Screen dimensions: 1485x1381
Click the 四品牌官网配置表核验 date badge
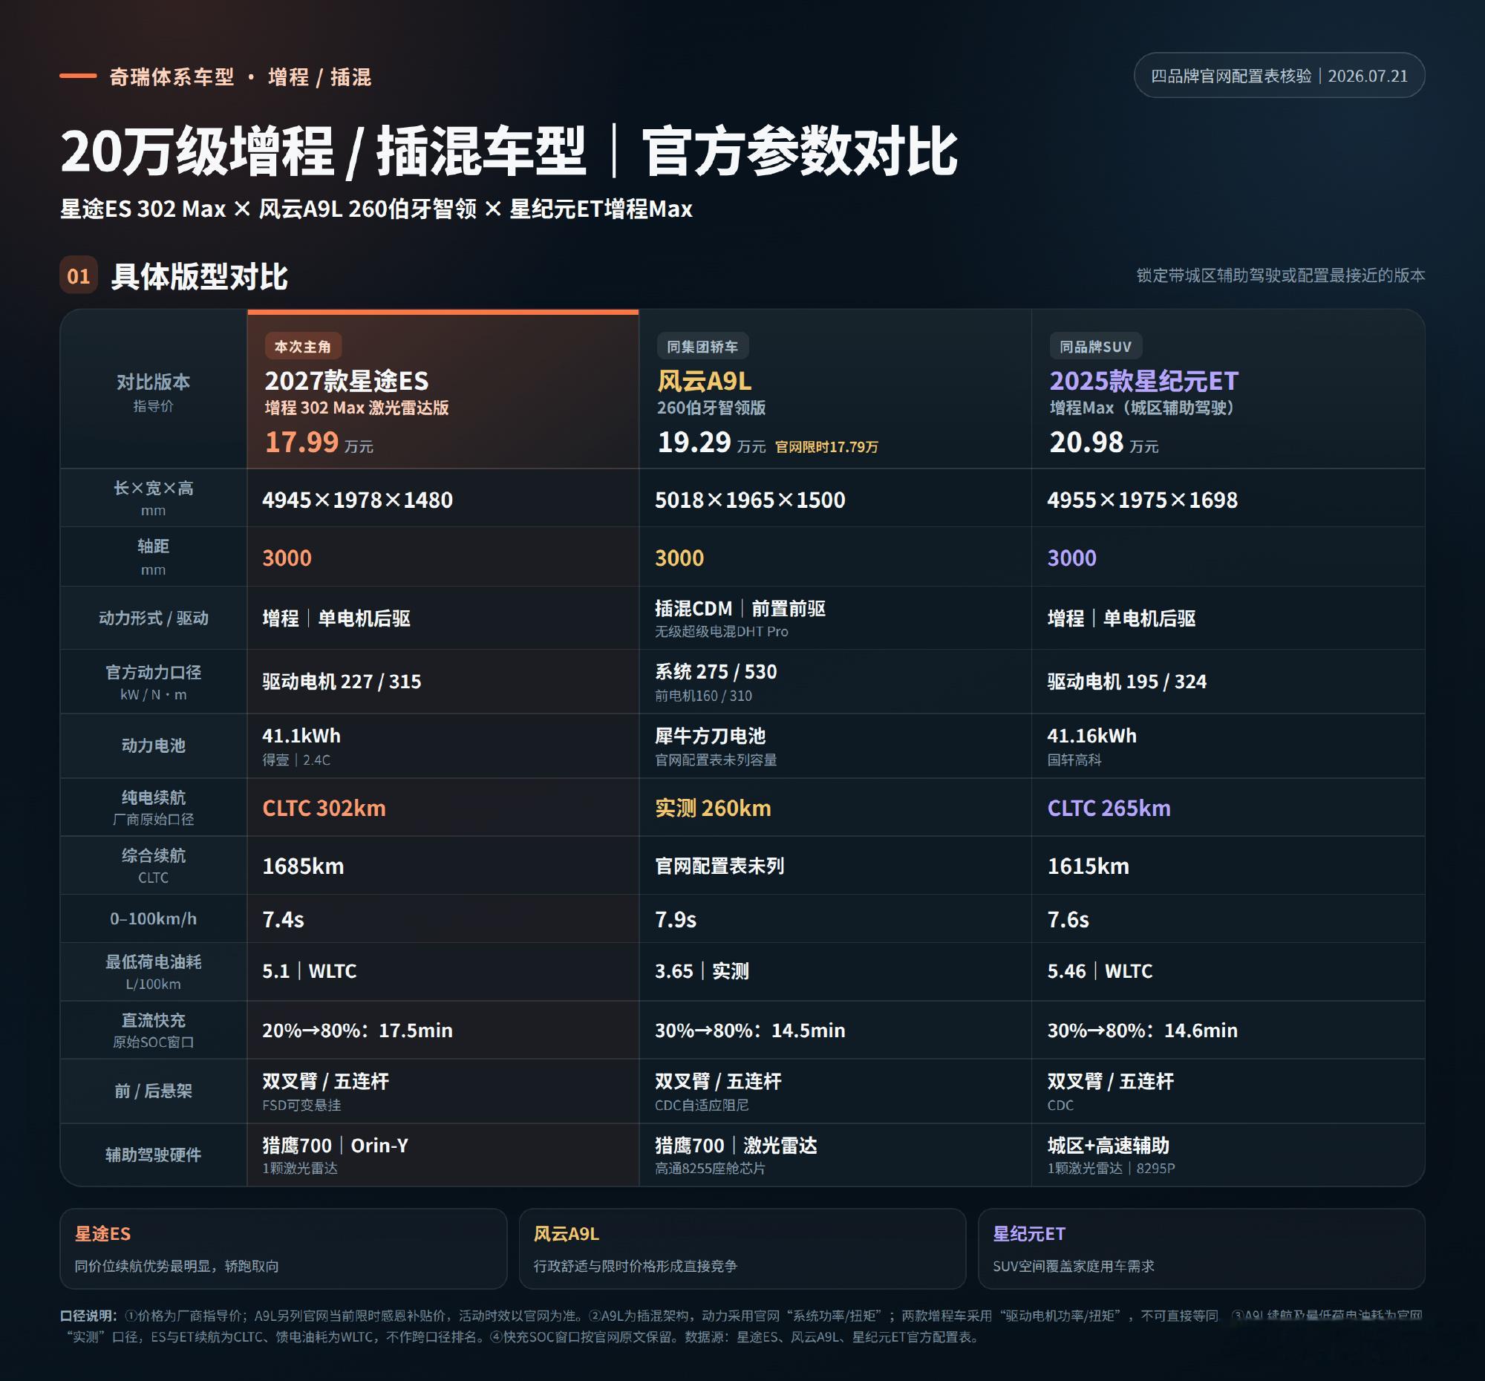(x=1279, y=76)
